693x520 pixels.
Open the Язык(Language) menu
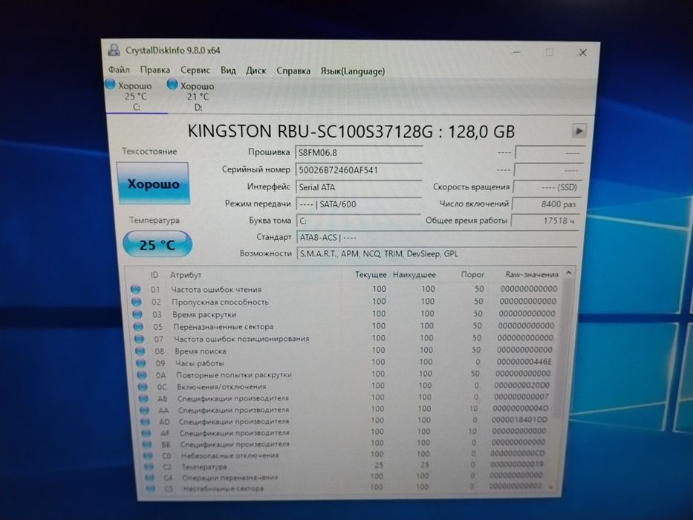[352, 71]
